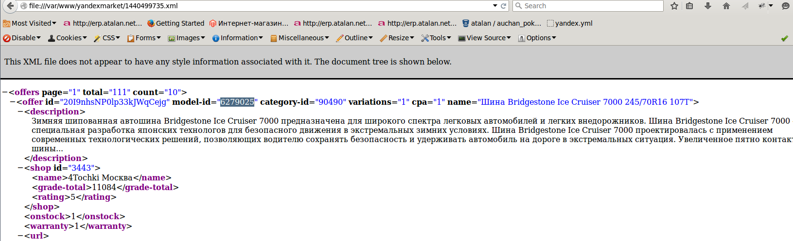Open the Resize toolbar menu

pyautogui.click(x=397, y=38)
